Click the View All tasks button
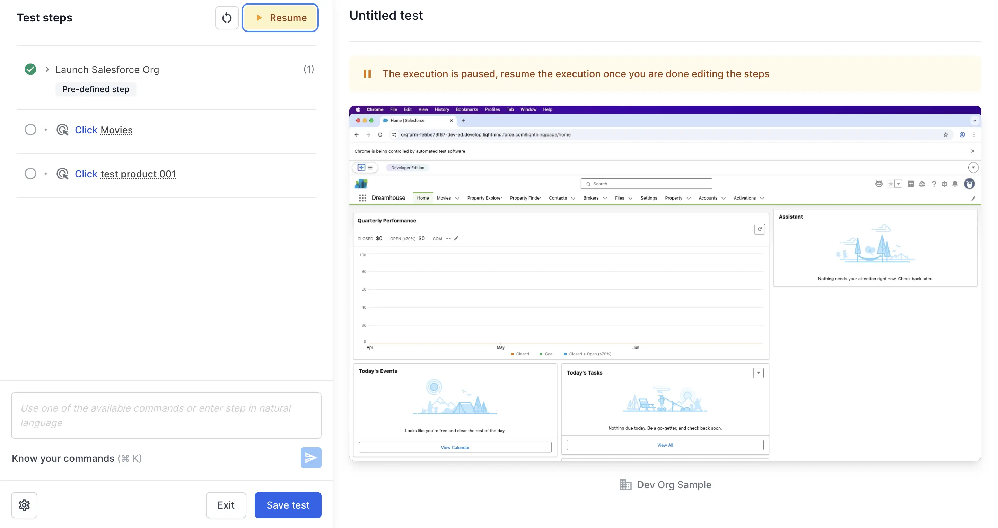This screenshot has height=528, width=998. [665, 445]
